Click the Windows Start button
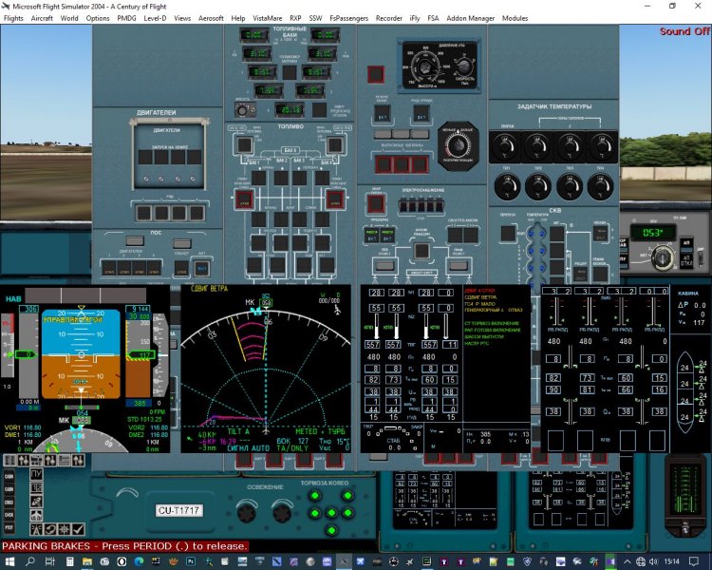The height and width of the screenshot is (570, 712). click(10, 562)
